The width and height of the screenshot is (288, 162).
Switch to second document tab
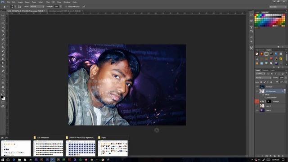pyautogui.click(x=65, y=11)
